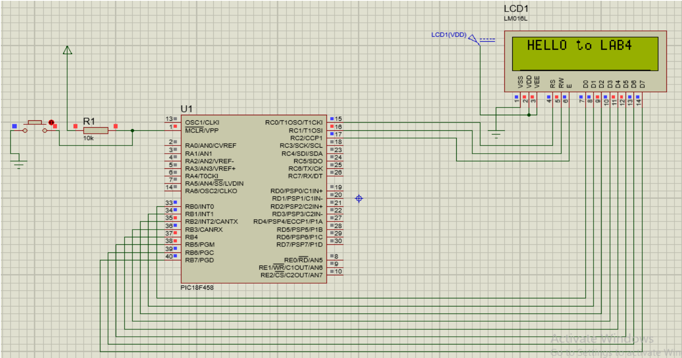Click the RA6/OSC2/CLKO pin label

[x=211, y=191]
